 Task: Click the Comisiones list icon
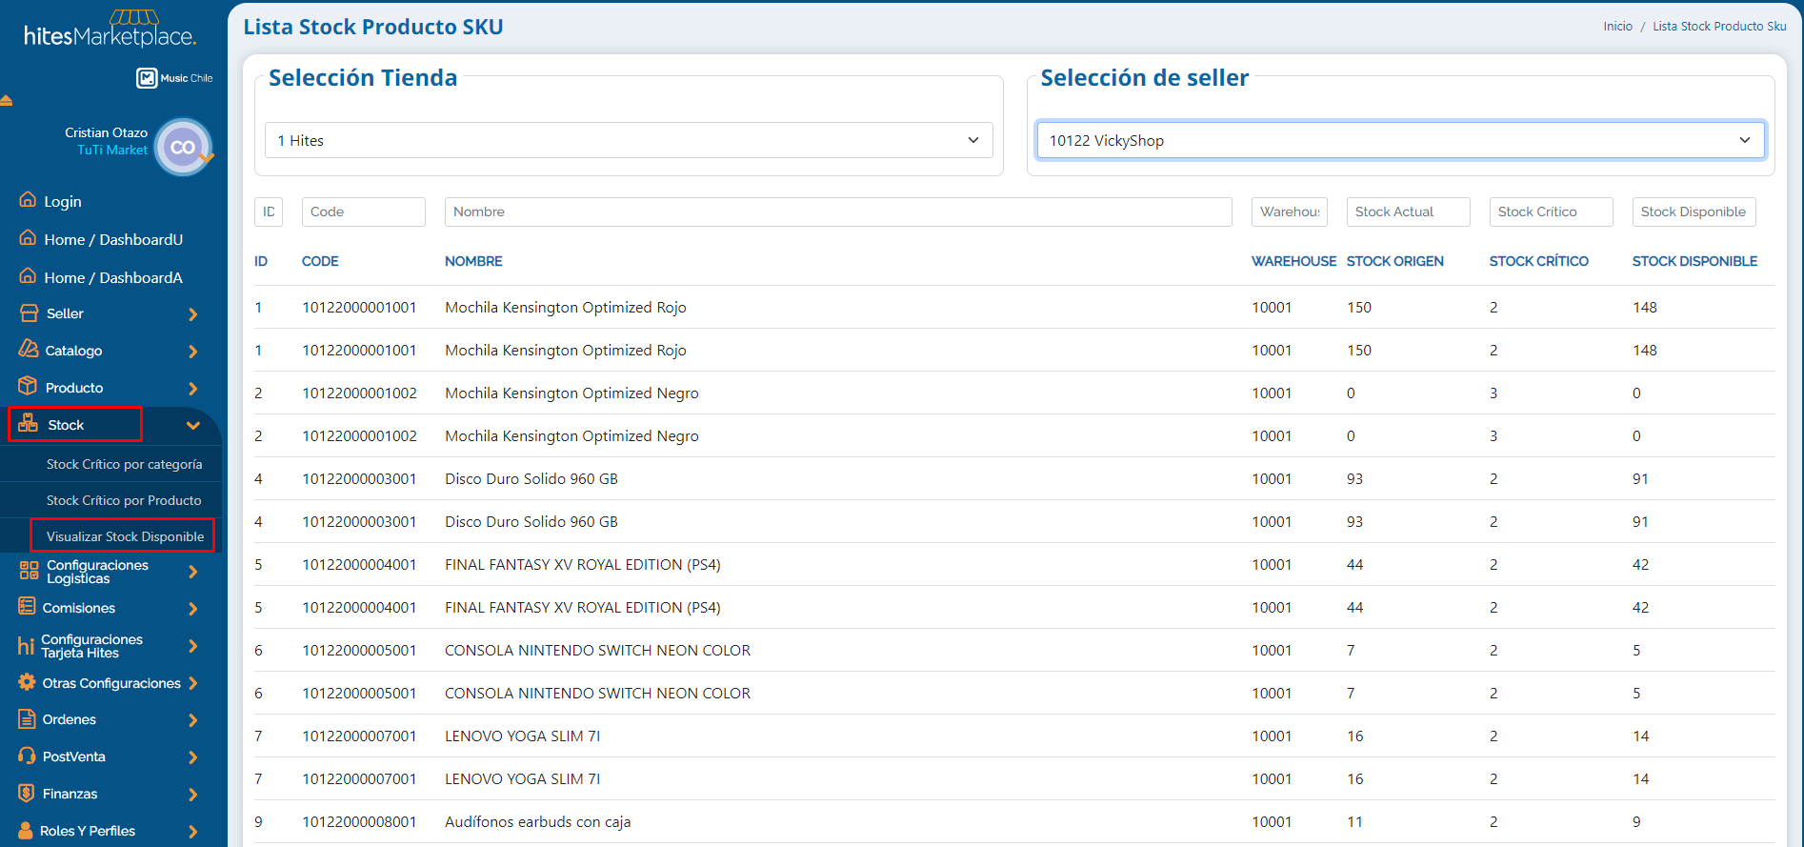pos(28,606)
